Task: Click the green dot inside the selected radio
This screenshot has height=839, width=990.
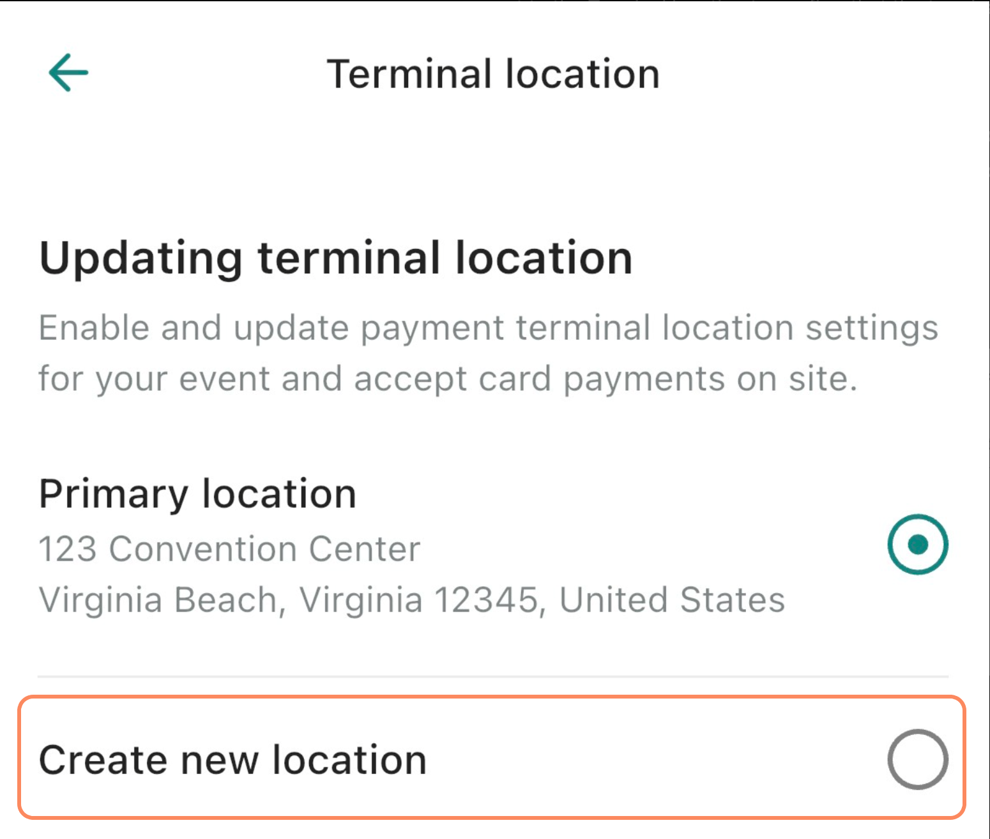Action: click(x=917, y=544)
